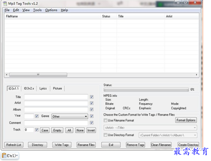Toggle the Comment field checkbox
The width and height of the screenshot is (211, 161).
[x=92, y=123]
